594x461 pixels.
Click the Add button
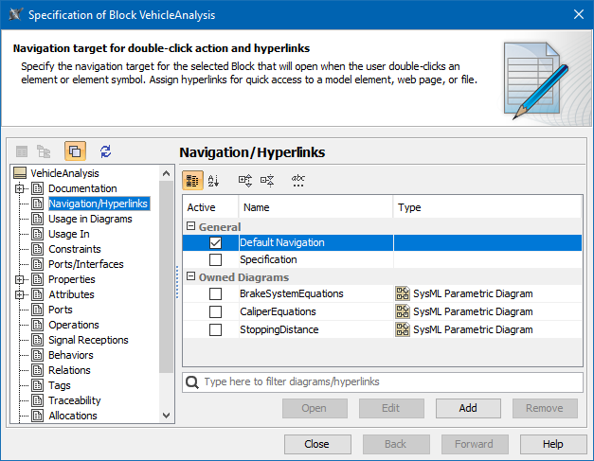pyautogui.click(x=468, y=408)
